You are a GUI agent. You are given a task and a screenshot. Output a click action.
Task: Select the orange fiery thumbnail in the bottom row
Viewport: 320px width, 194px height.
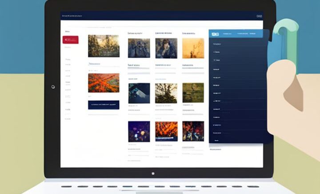point(166,131)
